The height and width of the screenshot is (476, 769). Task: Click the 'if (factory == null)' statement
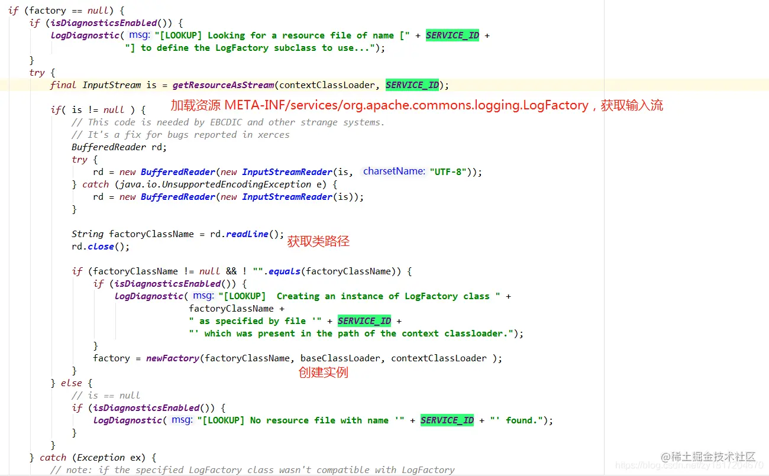tap(63, 11)
